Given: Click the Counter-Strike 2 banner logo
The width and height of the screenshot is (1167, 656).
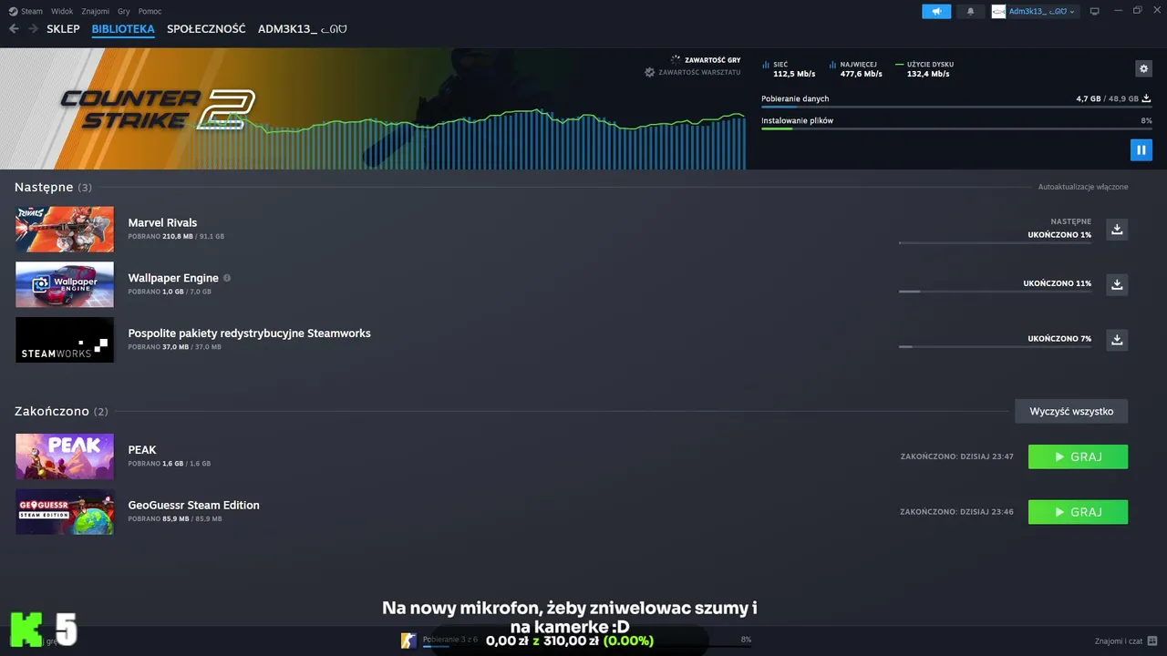Looking at the screenshot, I should pyautogui.click(x=157, y=109).
